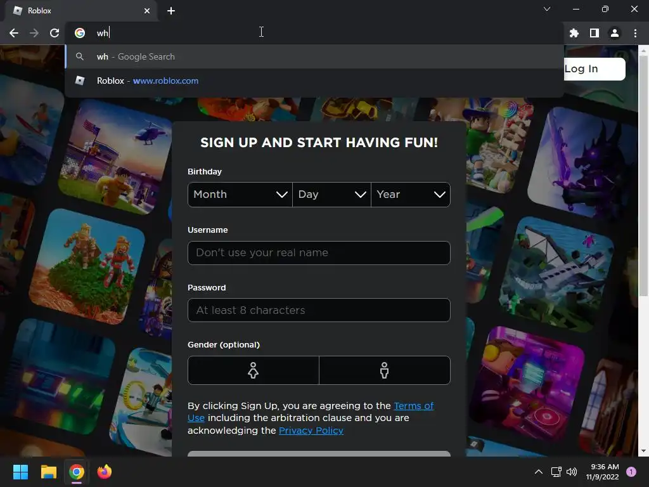This screenshot has height=487, width=649.
Task: Click the Password input field
Action: tap(319, 310)
